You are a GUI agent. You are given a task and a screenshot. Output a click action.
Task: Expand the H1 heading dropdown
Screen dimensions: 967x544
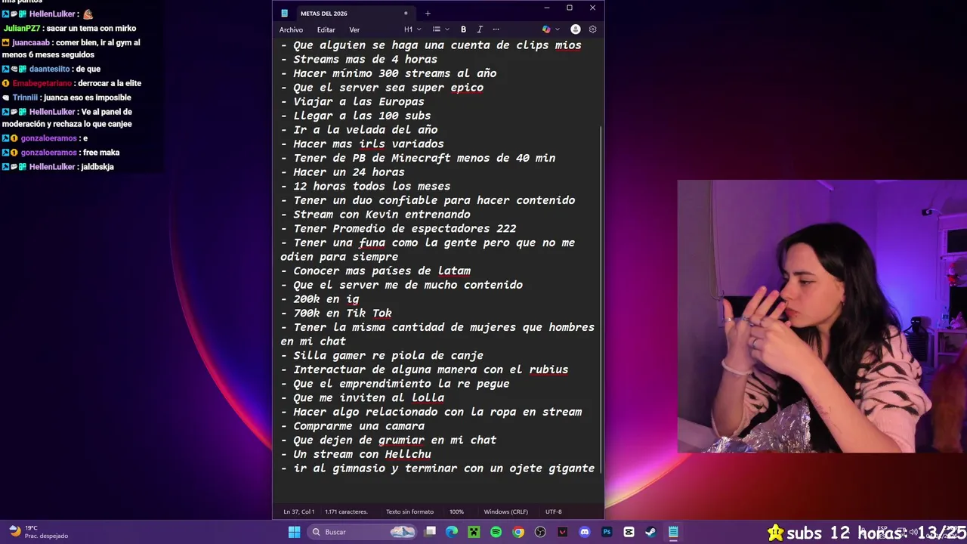pos(411,29)
